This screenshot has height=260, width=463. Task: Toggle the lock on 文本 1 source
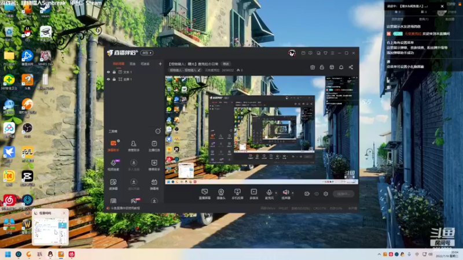point(114,72)
